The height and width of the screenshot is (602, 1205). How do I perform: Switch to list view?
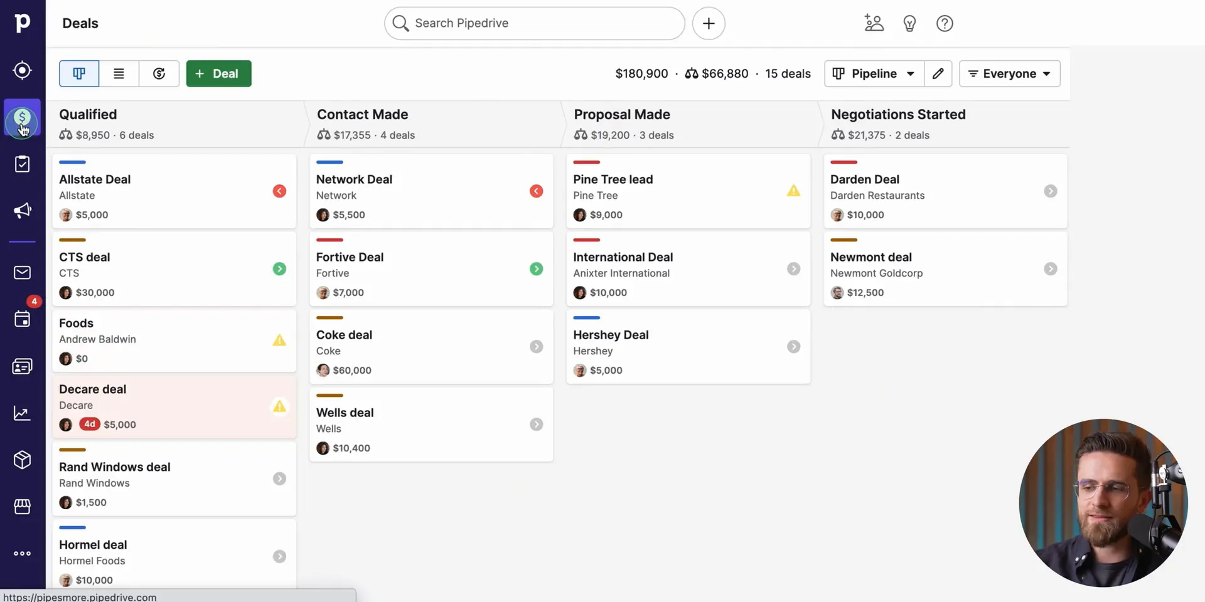coord(119,73)
